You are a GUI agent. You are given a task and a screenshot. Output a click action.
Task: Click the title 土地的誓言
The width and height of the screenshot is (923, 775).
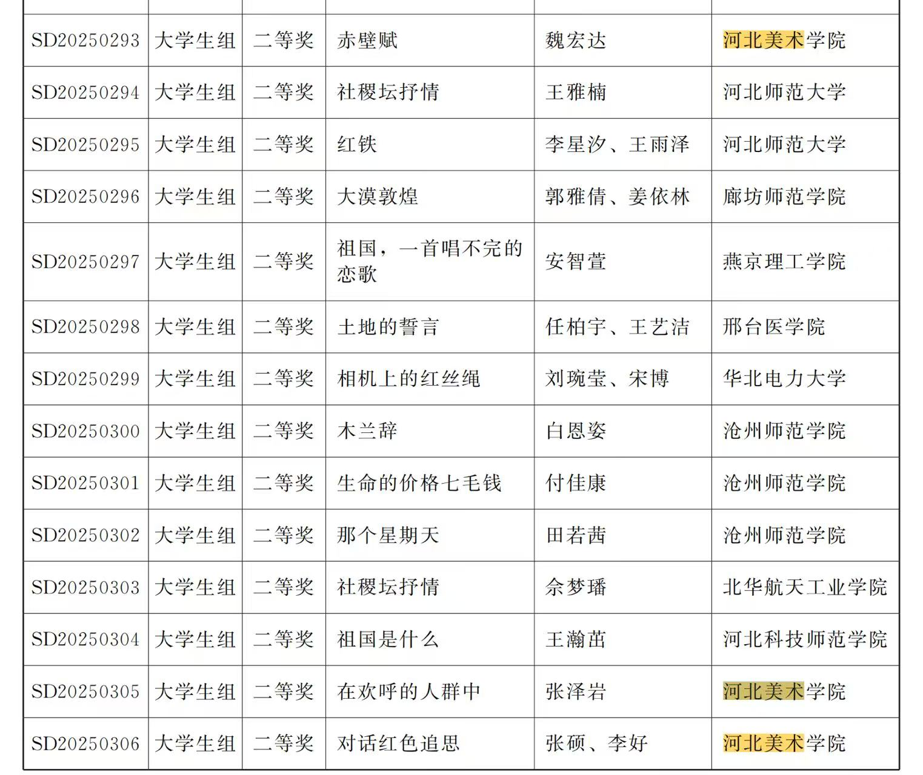388,327
